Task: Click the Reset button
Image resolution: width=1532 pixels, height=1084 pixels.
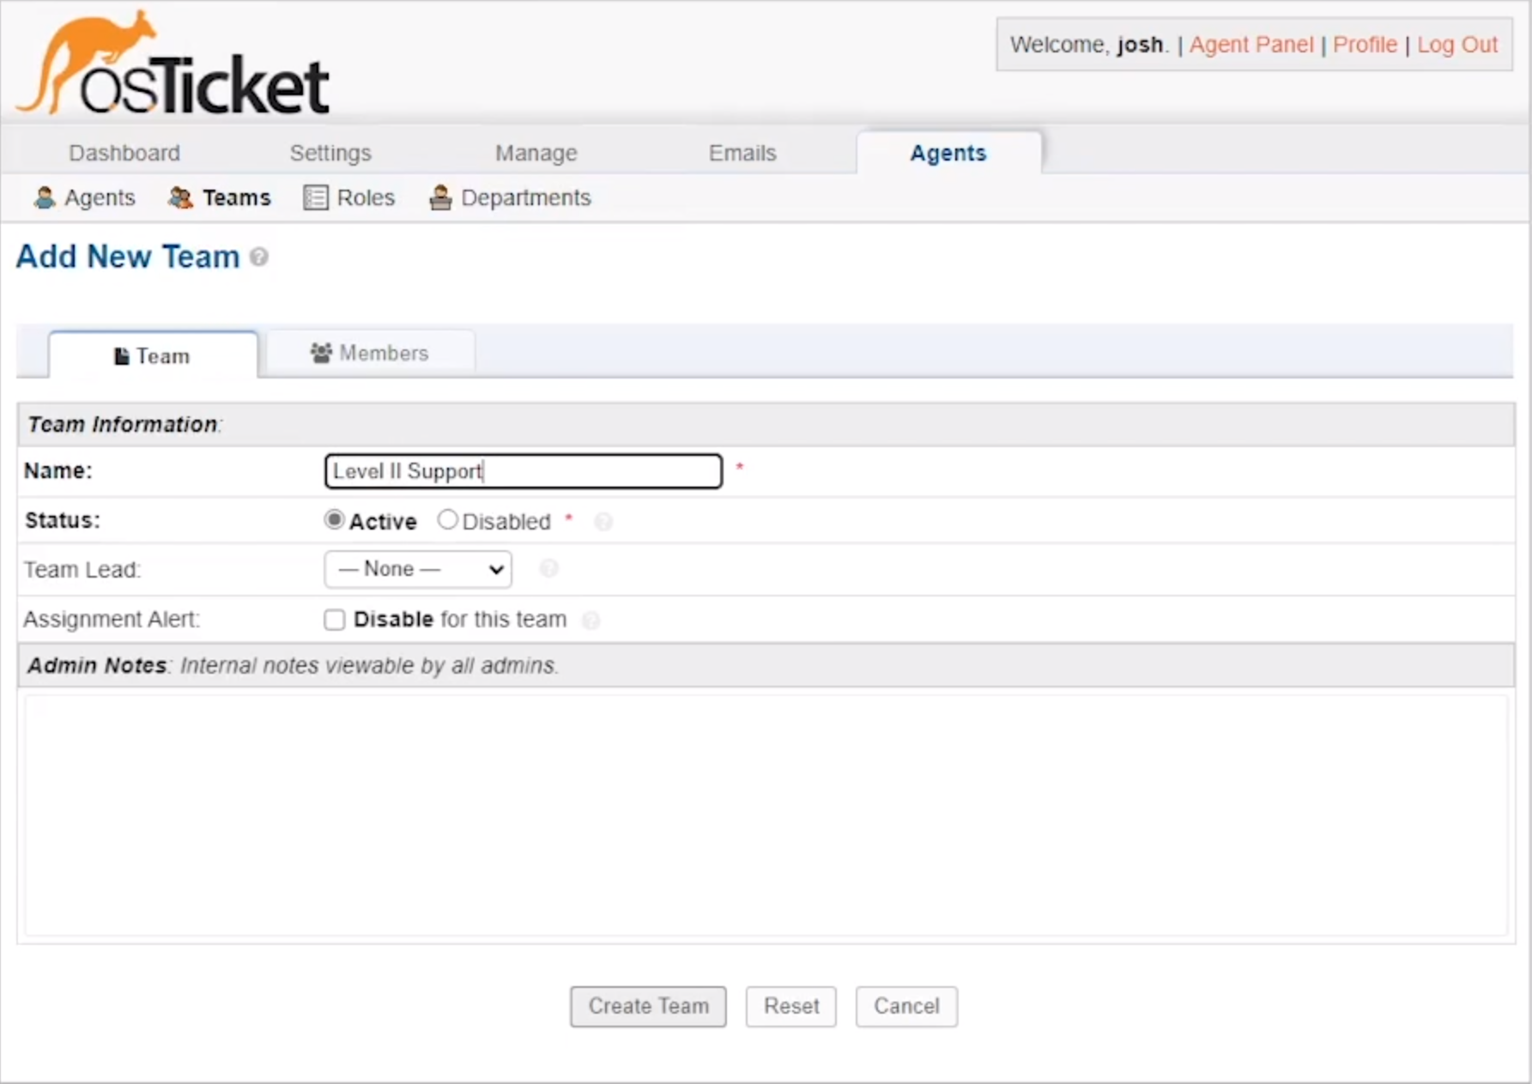Action: pos(790,1006)
